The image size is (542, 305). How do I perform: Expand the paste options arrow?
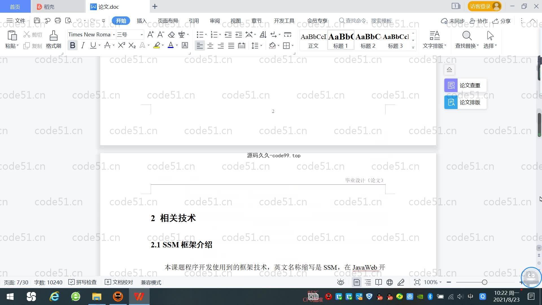18,45
